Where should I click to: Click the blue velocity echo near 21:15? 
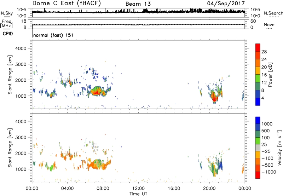click(220, 165)
